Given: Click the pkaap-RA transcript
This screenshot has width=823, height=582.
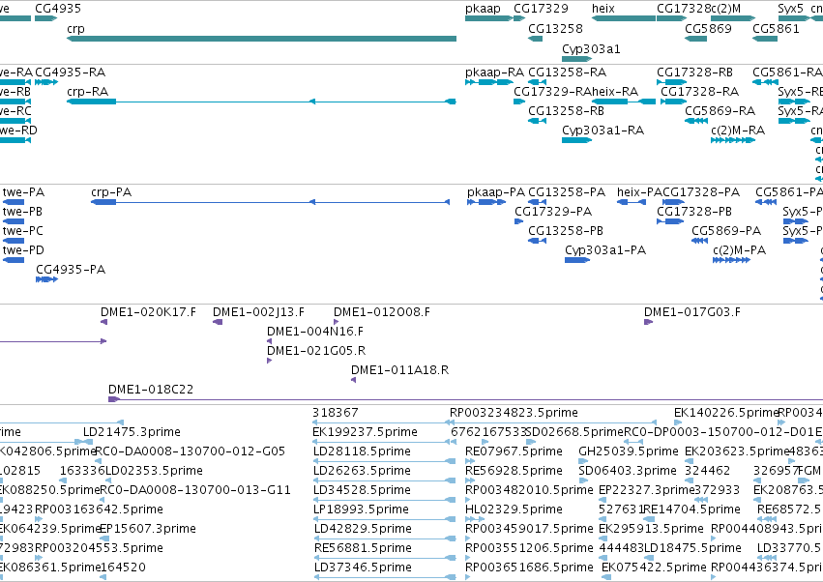Looking at the screenshot, I should pyautogui.click(x=489, y=82).
